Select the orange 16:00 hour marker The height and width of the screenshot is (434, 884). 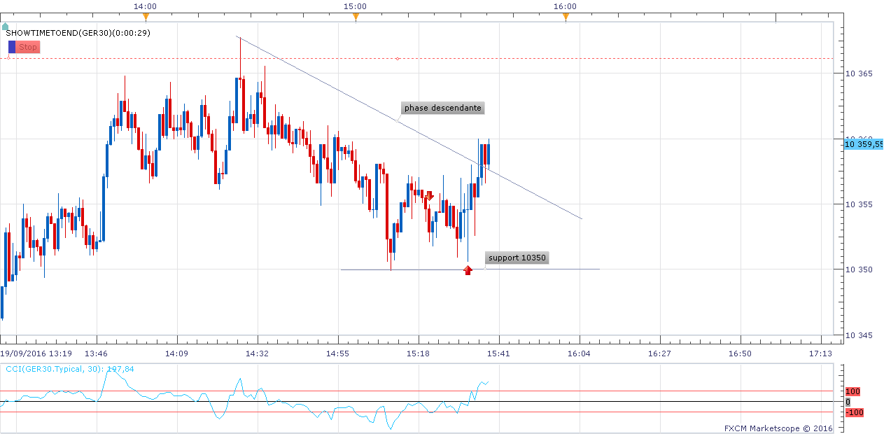566,17
